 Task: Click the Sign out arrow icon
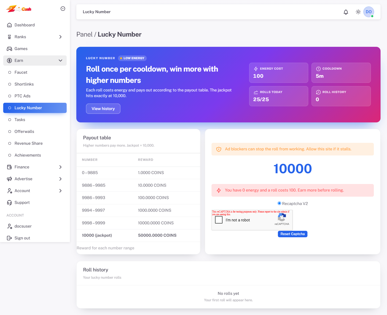click(9, 238)
